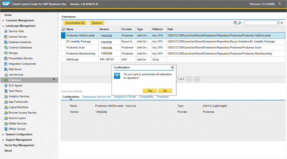Select the Produmex AddOnLoader row selector cell
The width and height of the screenshot is (287, 159).
point(63,36)
